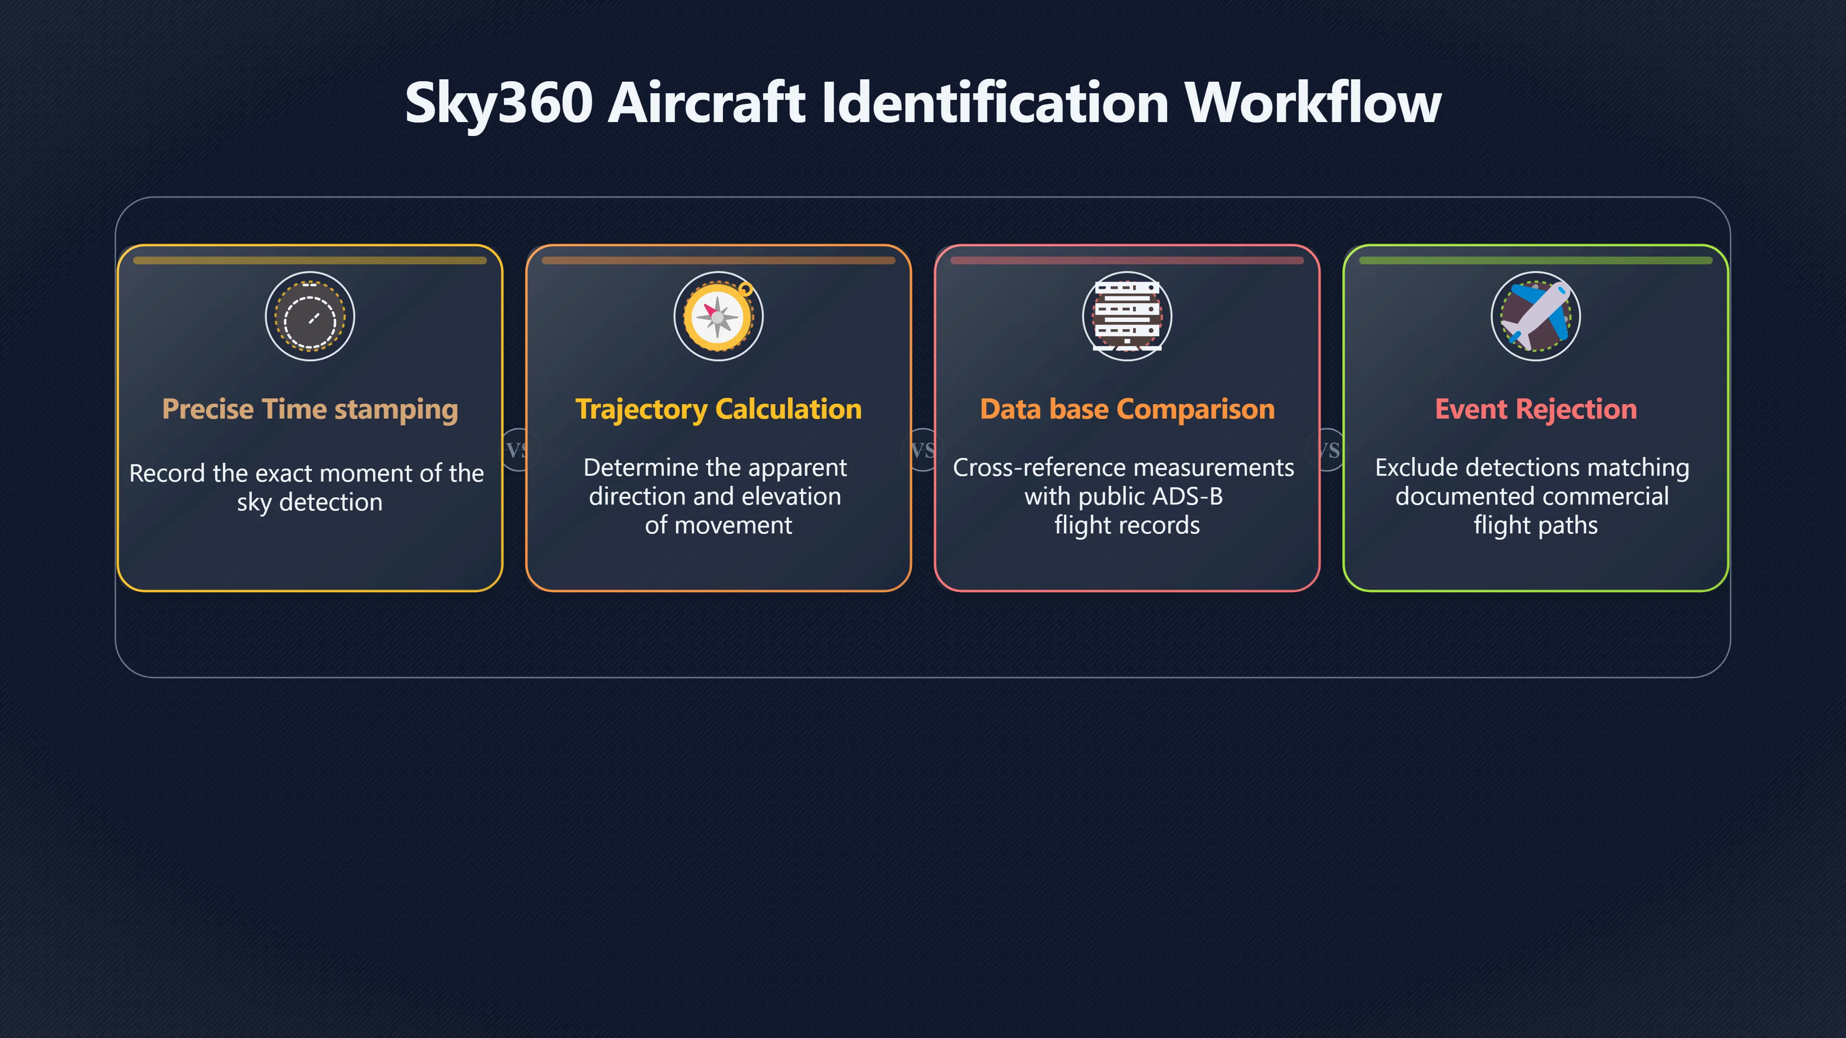The height and width of the screenshot is (1038, 1846).
Task: Click the VS badge before Event Rejection
Action: point(1329,450)
